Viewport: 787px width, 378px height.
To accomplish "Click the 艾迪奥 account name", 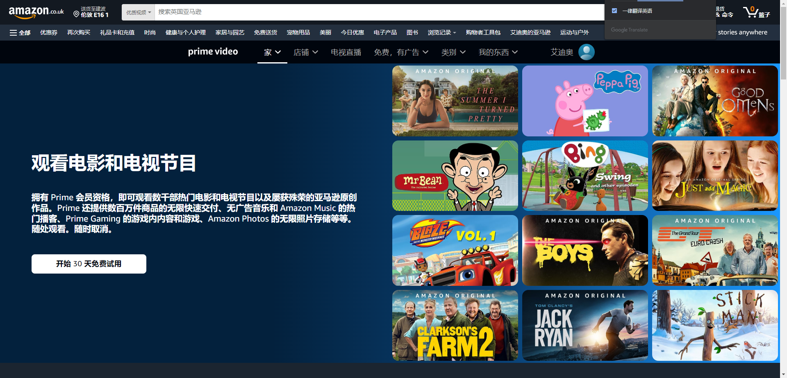I will click(x=562, y=52).
